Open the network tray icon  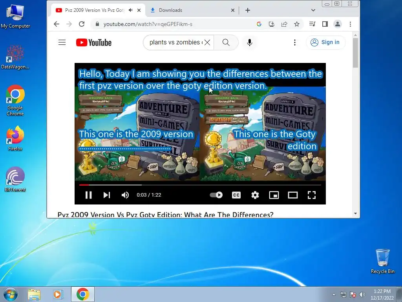(x=343, y=295)
